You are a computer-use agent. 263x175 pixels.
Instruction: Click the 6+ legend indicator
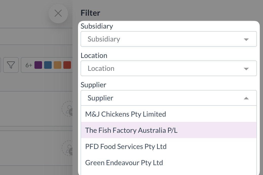[29, 65]
